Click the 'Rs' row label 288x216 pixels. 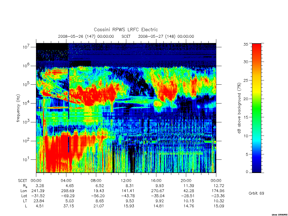(25, 186)
